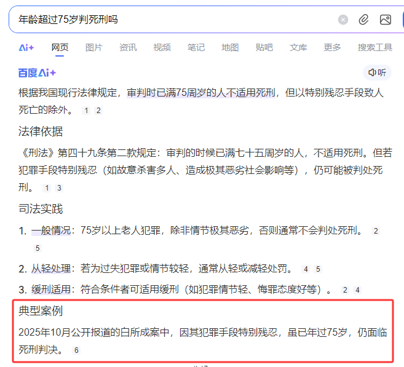The height and width of the screenshot is (367, 404).
Task: Open the 图片 tab
Action: 94,47
